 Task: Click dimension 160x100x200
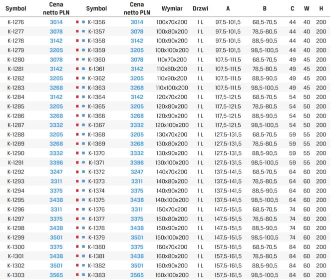pyautogui.click(x=172, y=275)
